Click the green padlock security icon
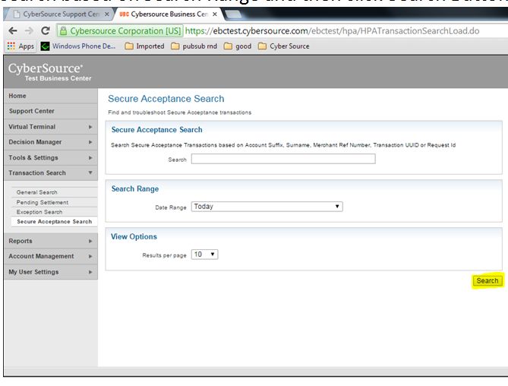508x386 pixels. [x=64, y=31]
